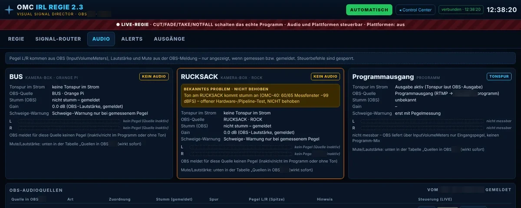Screen dimensions: 521x208
Task: Click the KEIN AUDIO badge on BUS card
Action: [x=154, y=76]
